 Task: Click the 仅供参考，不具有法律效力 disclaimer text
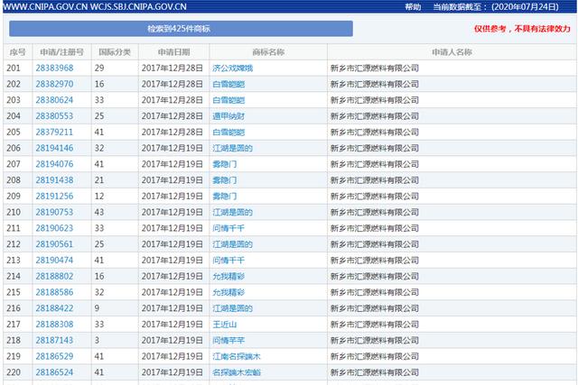pos(522,29)
